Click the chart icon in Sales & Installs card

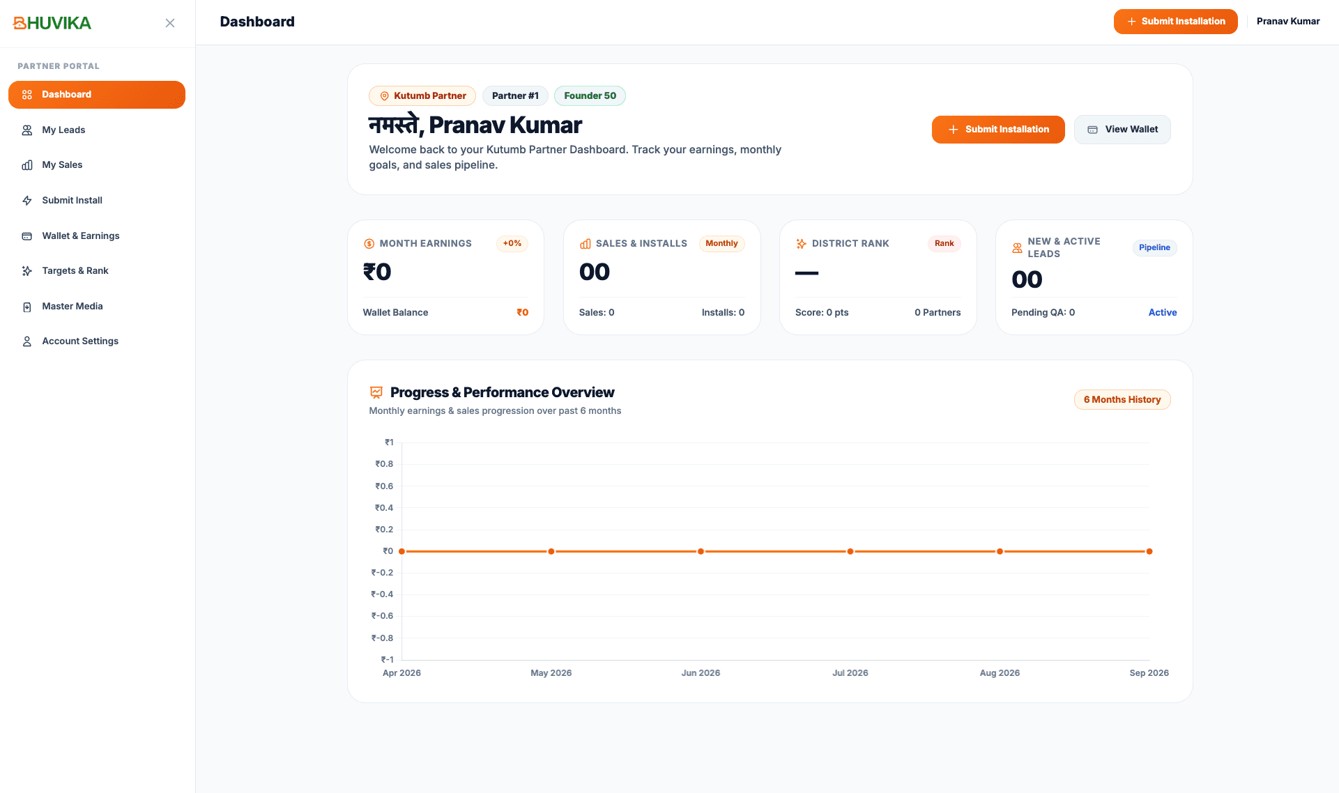point(586,244)
